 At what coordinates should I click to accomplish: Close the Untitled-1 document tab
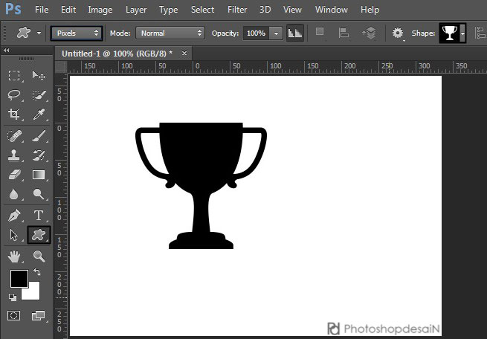(184, 54)
